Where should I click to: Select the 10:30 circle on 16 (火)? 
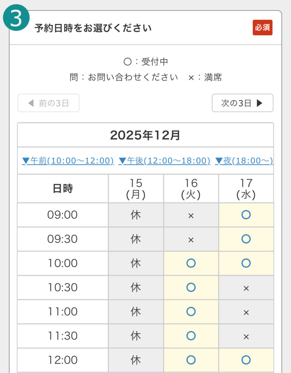[x=191, y=287]
